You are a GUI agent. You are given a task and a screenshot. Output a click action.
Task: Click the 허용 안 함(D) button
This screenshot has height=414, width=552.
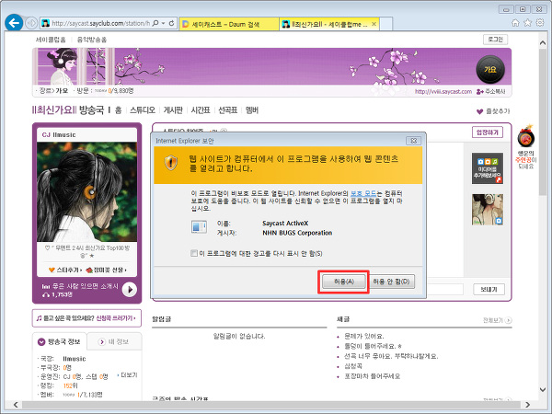point(392,282)
